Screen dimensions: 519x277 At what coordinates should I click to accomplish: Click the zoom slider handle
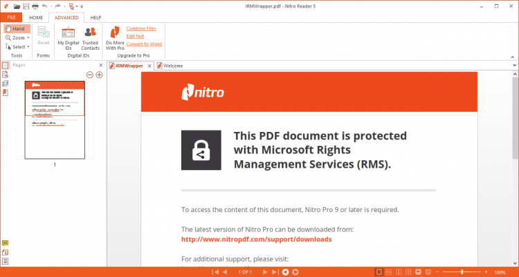tap(462, 272)
